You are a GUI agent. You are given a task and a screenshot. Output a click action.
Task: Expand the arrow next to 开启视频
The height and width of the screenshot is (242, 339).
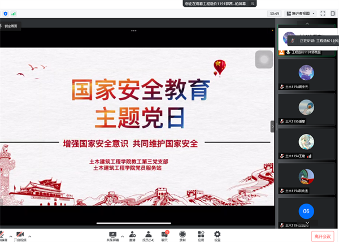29,235
